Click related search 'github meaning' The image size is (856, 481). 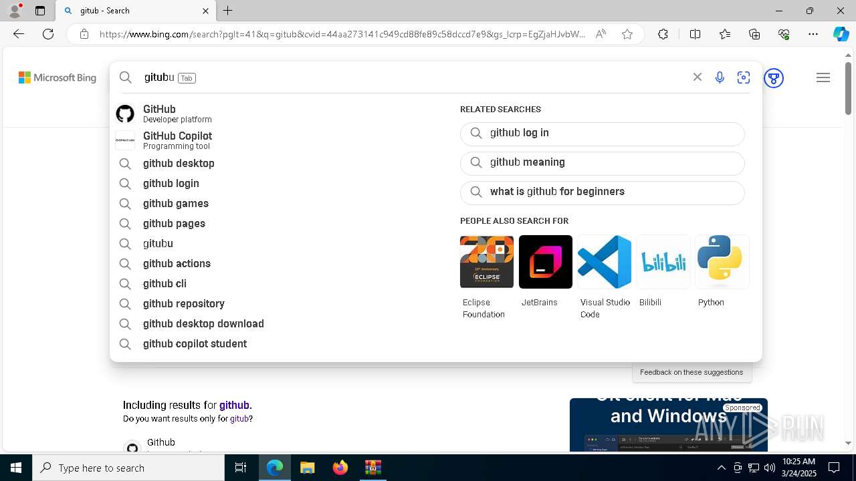(x=602, y=163)
